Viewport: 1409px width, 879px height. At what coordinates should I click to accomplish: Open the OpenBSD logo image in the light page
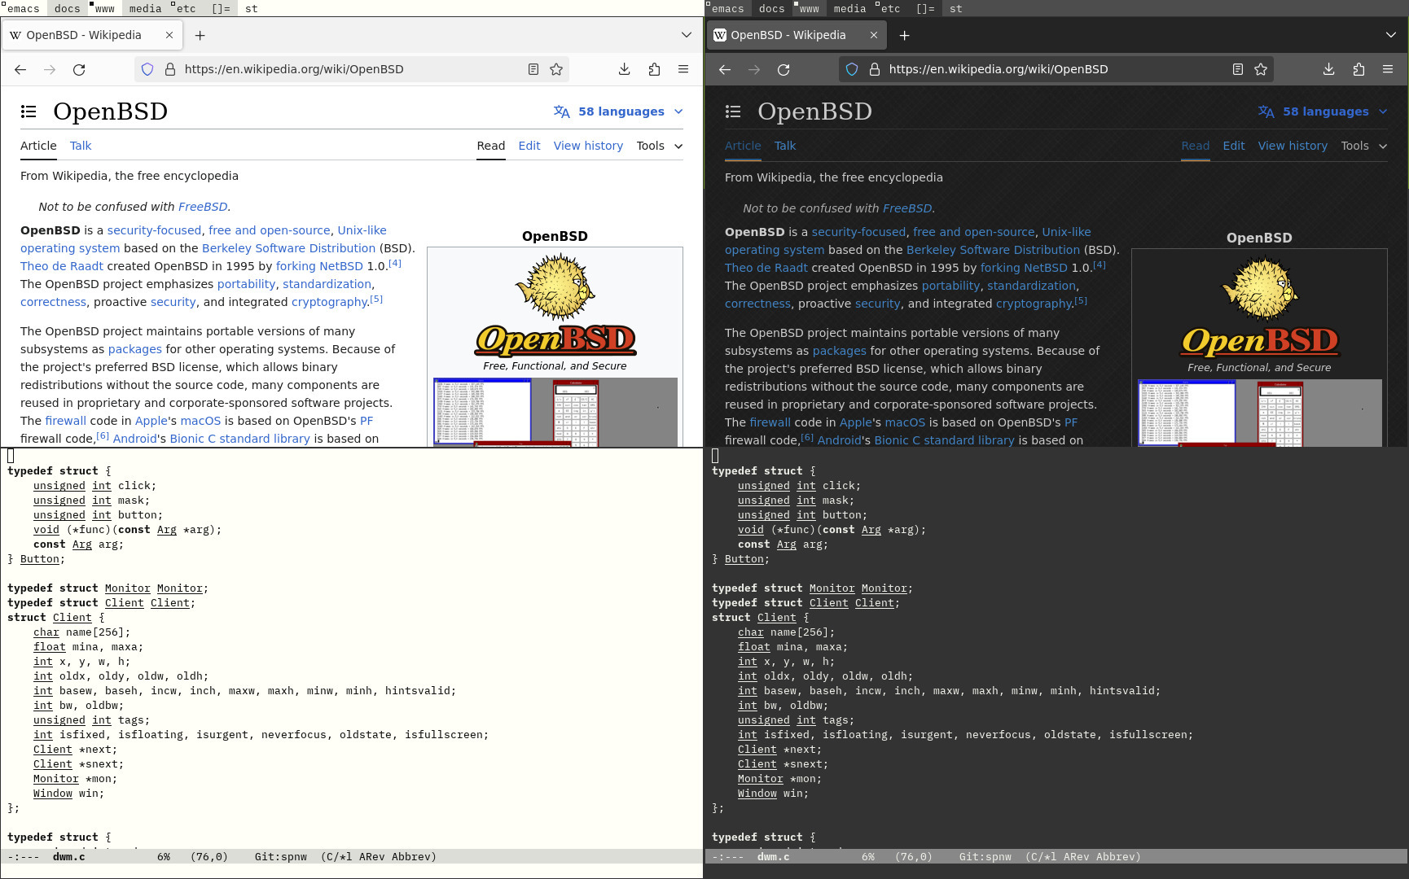555,306
